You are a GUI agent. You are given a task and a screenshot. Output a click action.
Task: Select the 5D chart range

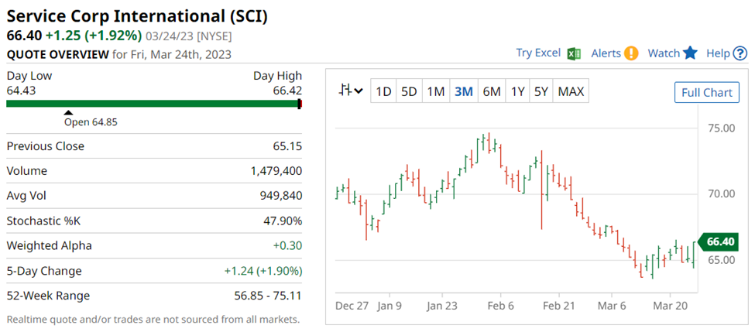pos(409,91)
